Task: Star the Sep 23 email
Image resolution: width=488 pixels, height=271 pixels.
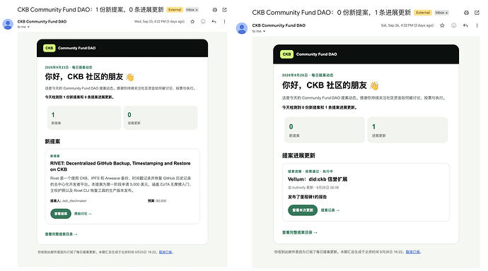Action: (192, 21)
